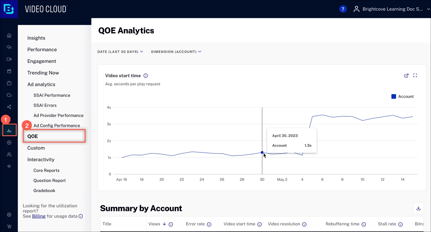431x232 pixels.
Task: Click the Home icon in left rail
Action: click(x=9, y=35)
